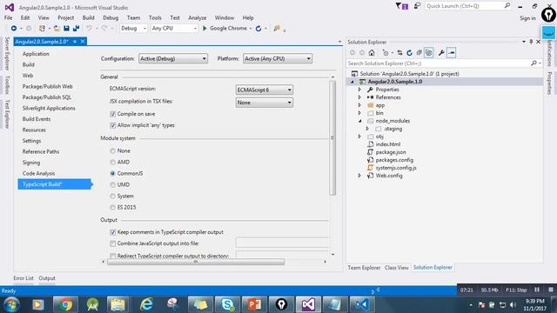The width and height of the screenshot is (557, 313).
Task: Click Home icon in Solution Explorer
Action: [372, 53]
